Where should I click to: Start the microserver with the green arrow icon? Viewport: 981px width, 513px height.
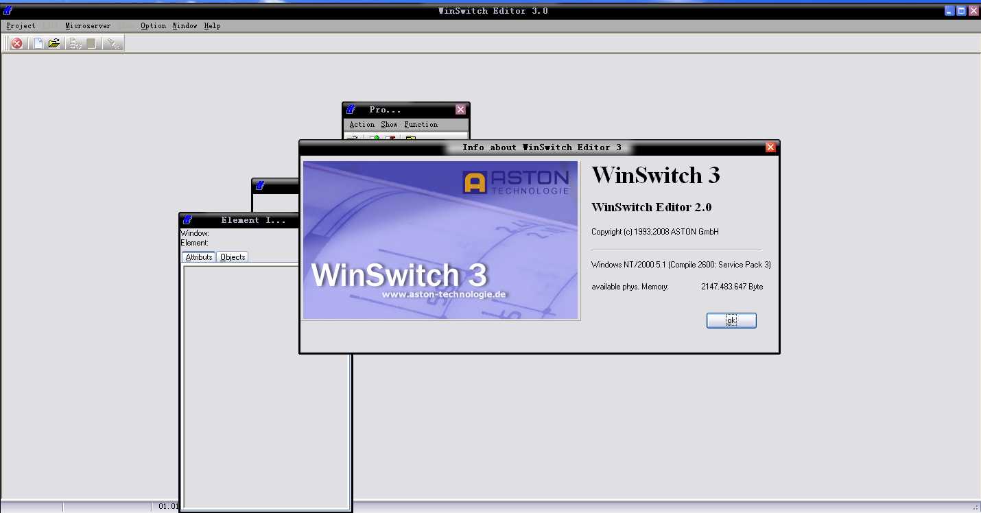click(x=376, y=138)
